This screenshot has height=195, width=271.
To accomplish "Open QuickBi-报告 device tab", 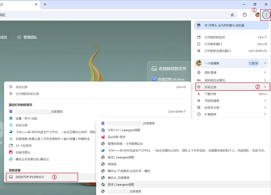I will (183, 137).
